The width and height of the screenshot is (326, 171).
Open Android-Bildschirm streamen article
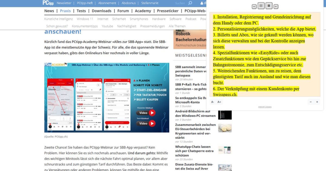point(195,113)
